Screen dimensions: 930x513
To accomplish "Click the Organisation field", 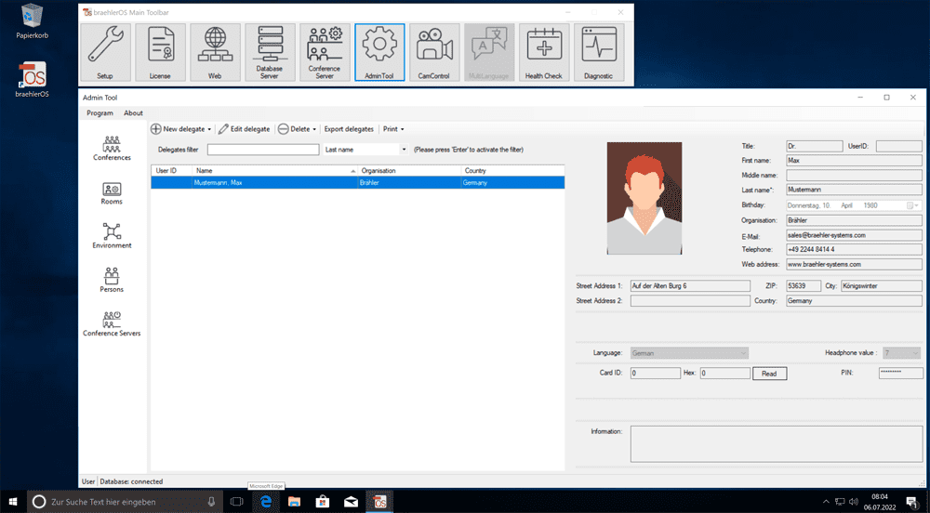I will 854,220.
